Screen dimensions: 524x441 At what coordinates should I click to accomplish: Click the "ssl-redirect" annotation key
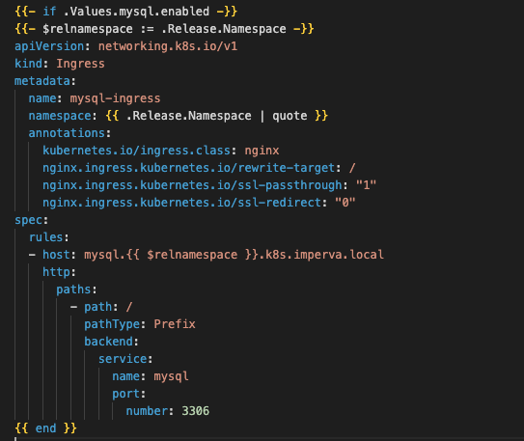click(x=181, y=203)
